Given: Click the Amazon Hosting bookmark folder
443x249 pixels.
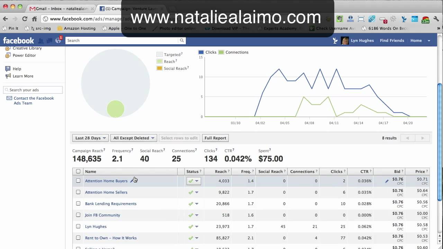Looking at the screenshot, I should pos(76,28).
